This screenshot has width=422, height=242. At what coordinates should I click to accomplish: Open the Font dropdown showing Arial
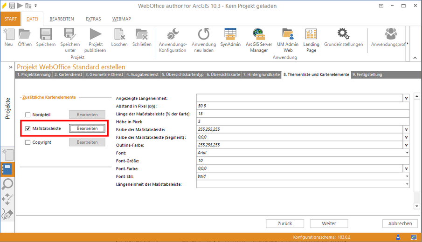[x=407, y=153]
